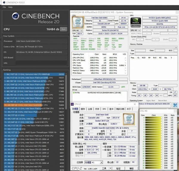The width and height of the screenshot is (179, 171).
Task: Open the CPU #0 dropdown in HWiNFO
Action: (x=78, y=30)
